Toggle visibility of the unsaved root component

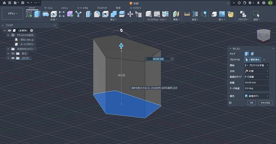tap(9, 30)
